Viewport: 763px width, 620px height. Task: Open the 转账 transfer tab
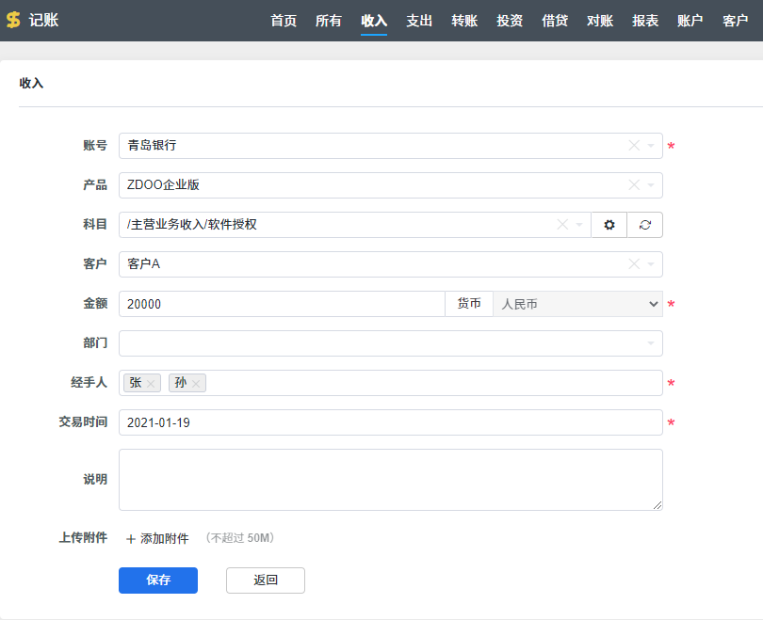coord(464,21)
